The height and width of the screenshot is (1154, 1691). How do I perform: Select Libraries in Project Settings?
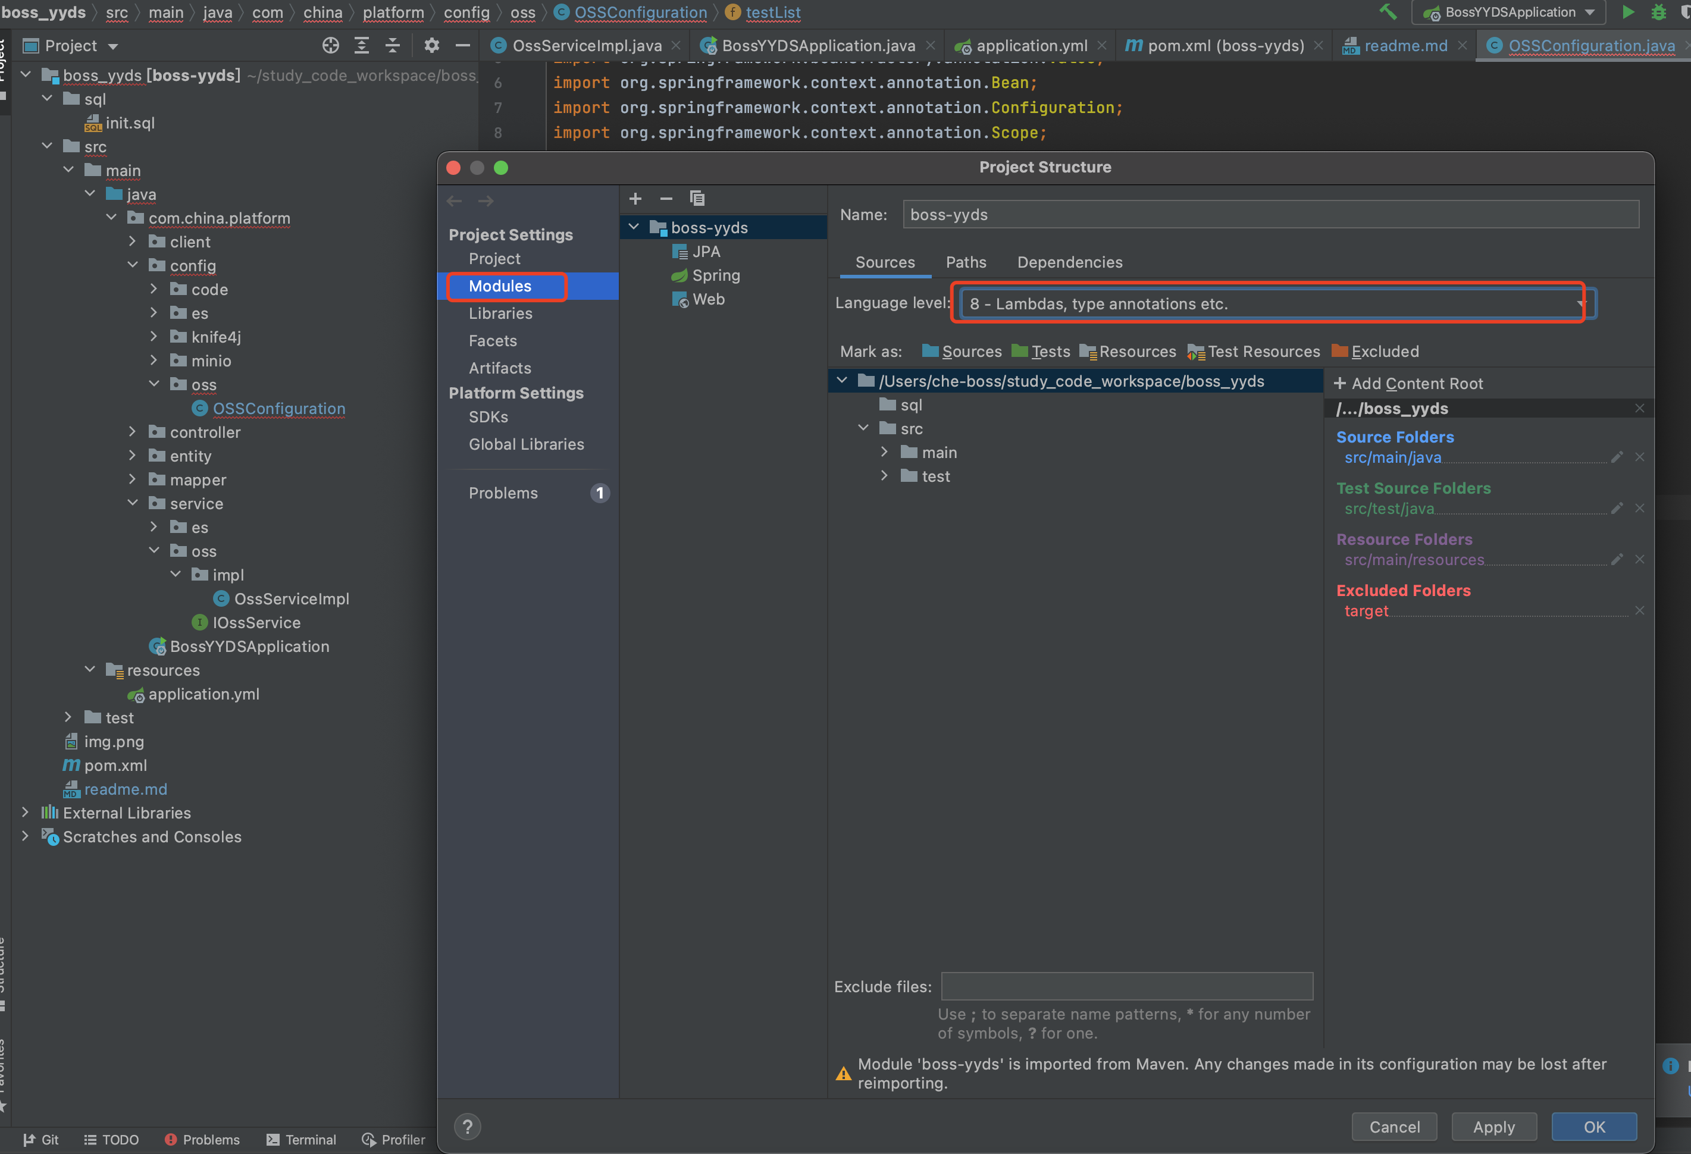pos(500,313)
